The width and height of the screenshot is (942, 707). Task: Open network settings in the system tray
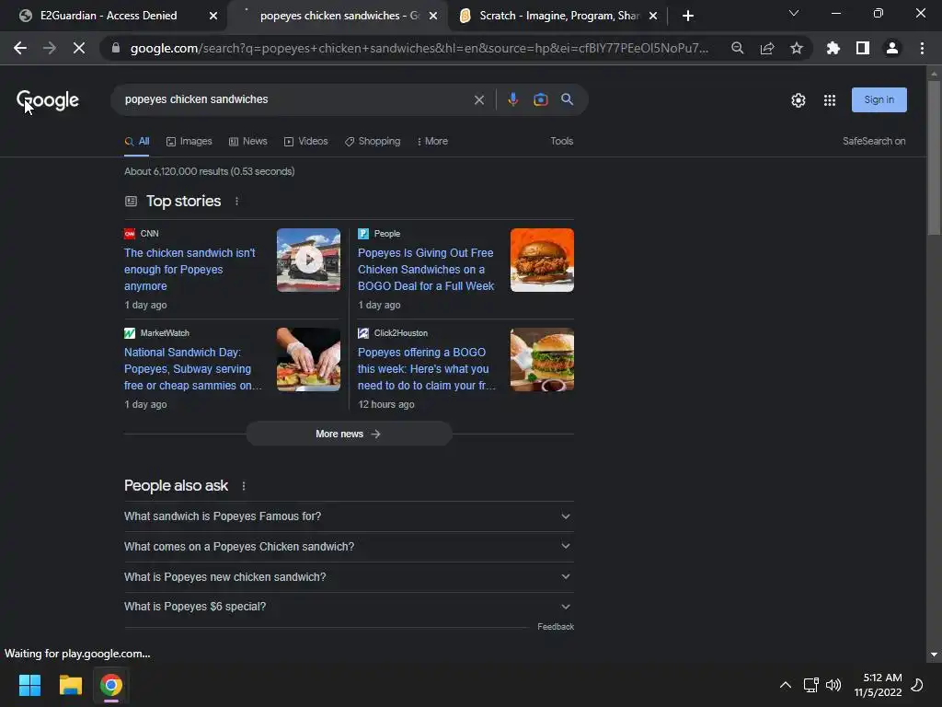tap(811, 685)
